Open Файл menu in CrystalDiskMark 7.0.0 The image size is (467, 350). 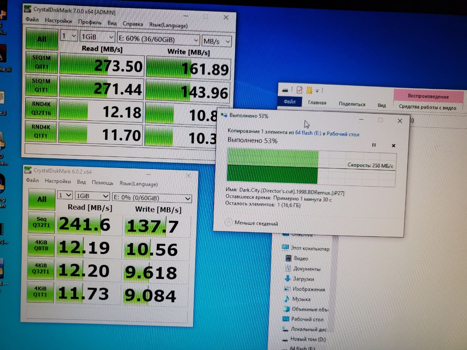tap(32, 19)
